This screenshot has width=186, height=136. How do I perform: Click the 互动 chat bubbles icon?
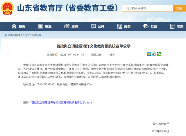[x=146, y=26]
